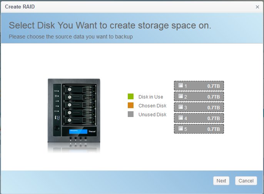Toggle the disk 5 checkbox
Viewport: 264px width, 194px height.
(x=181, y=129)
